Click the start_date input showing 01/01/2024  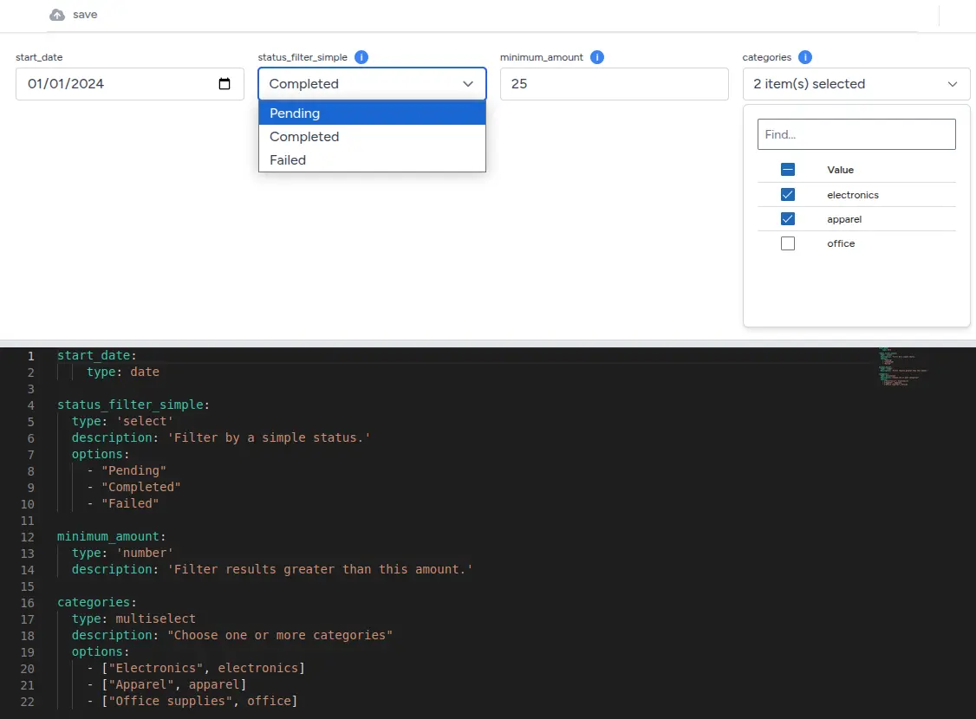(x=130, y=84)
